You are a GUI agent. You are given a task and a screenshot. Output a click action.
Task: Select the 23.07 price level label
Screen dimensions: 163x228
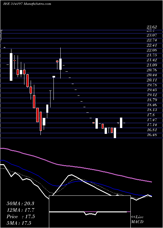click(152, 35)
